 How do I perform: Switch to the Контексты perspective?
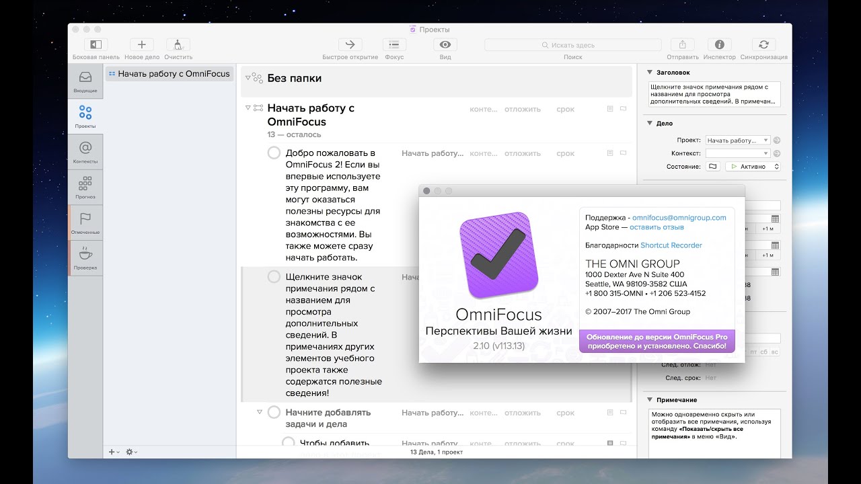click(85, 152)
